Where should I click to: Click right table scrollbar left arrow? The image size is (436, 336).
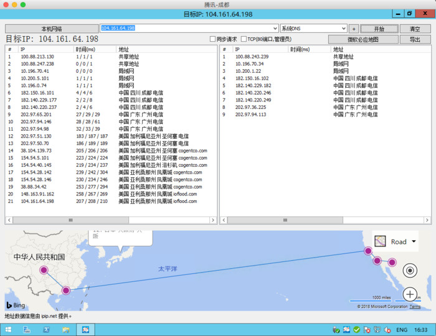pyautogui.click(x=224, y=220)
